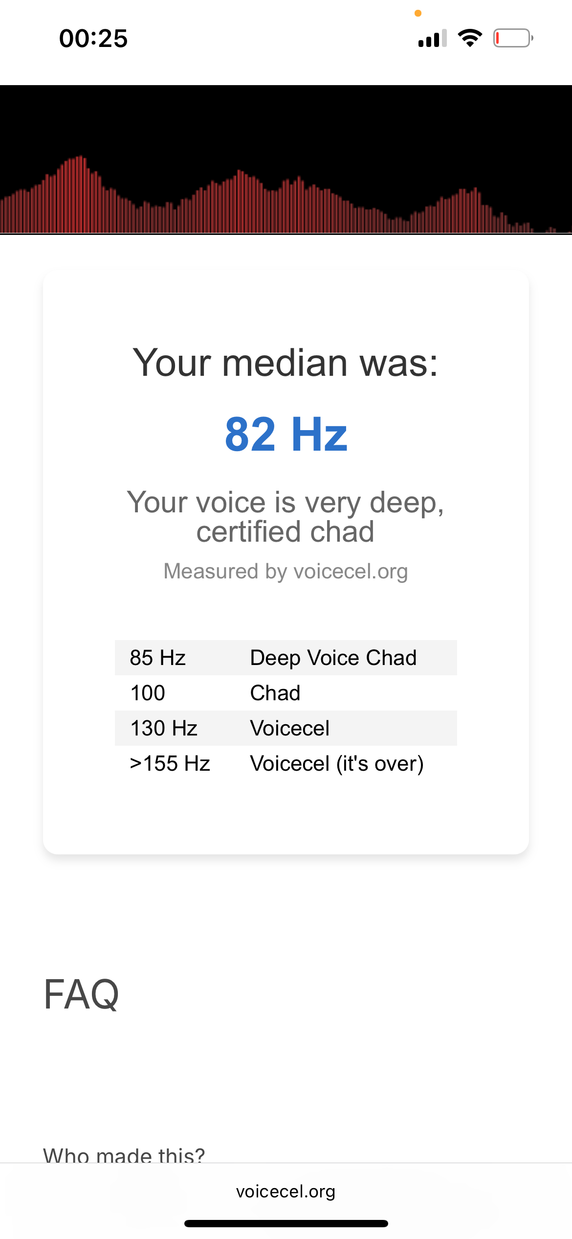Select the 100 Chad table row
Screen dimensions: 572x1239
coord(286,693)
